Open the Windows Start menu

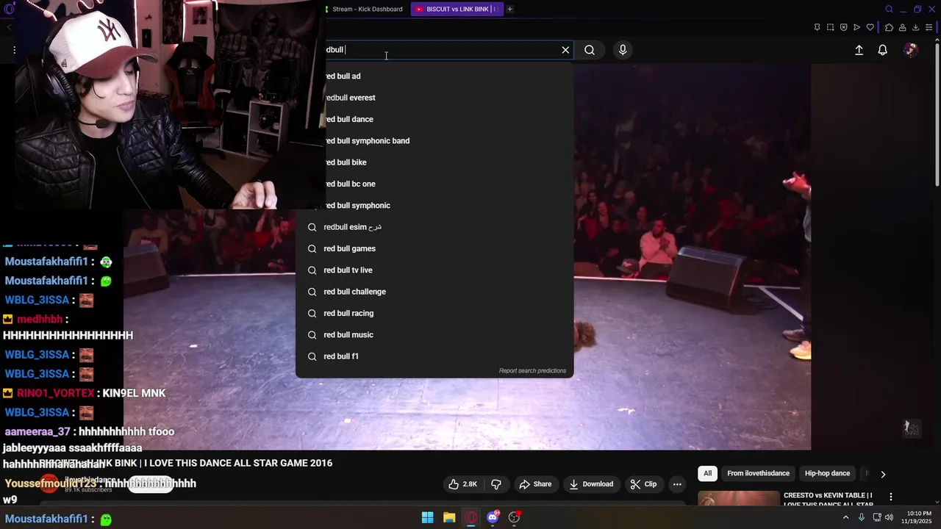(427, 517)
